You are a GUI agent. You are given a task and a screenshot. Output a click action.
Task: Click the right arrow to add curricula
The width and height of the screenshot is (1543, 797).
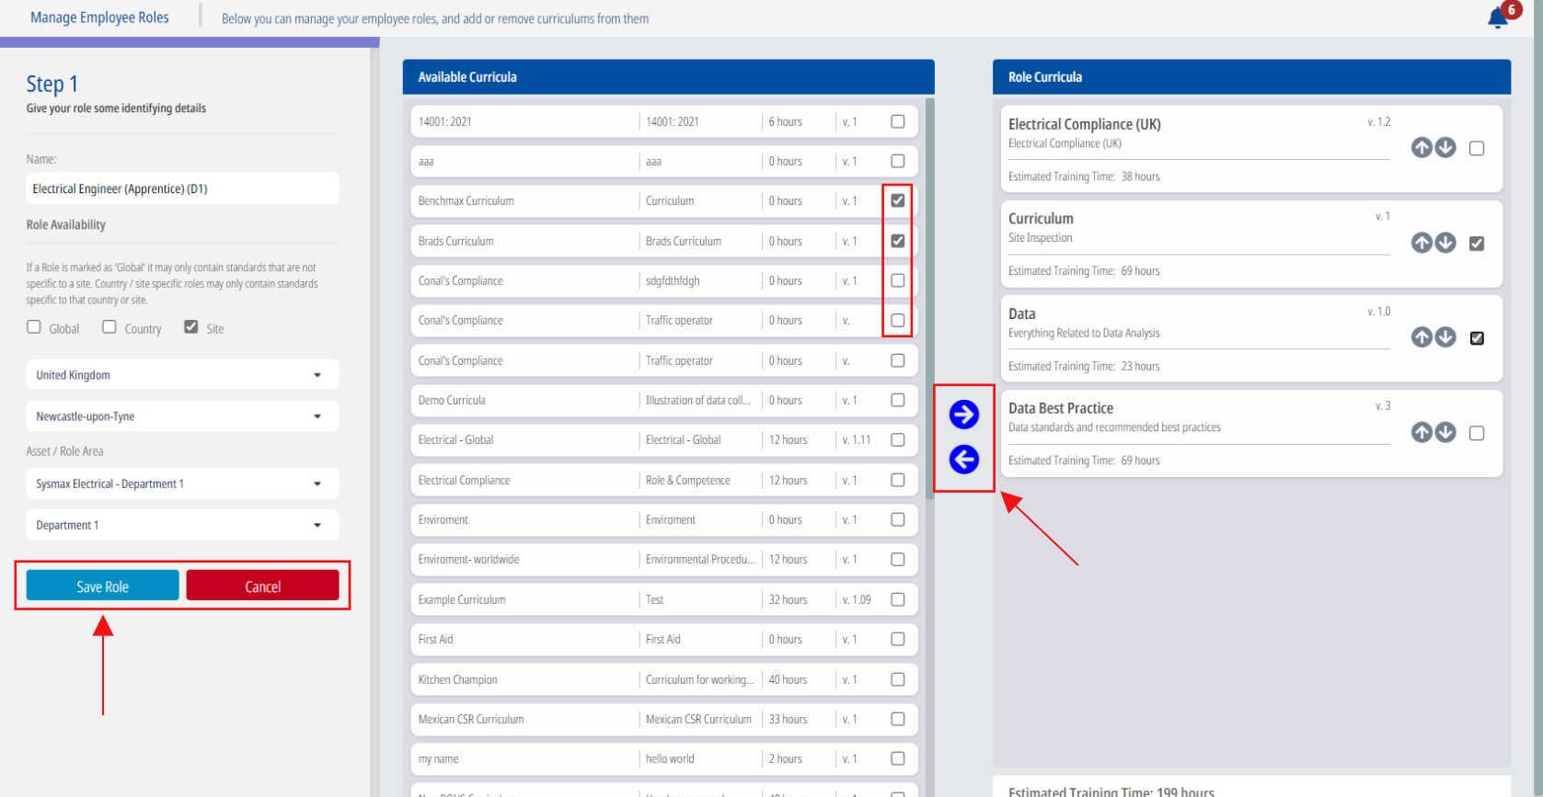[963, 415]
